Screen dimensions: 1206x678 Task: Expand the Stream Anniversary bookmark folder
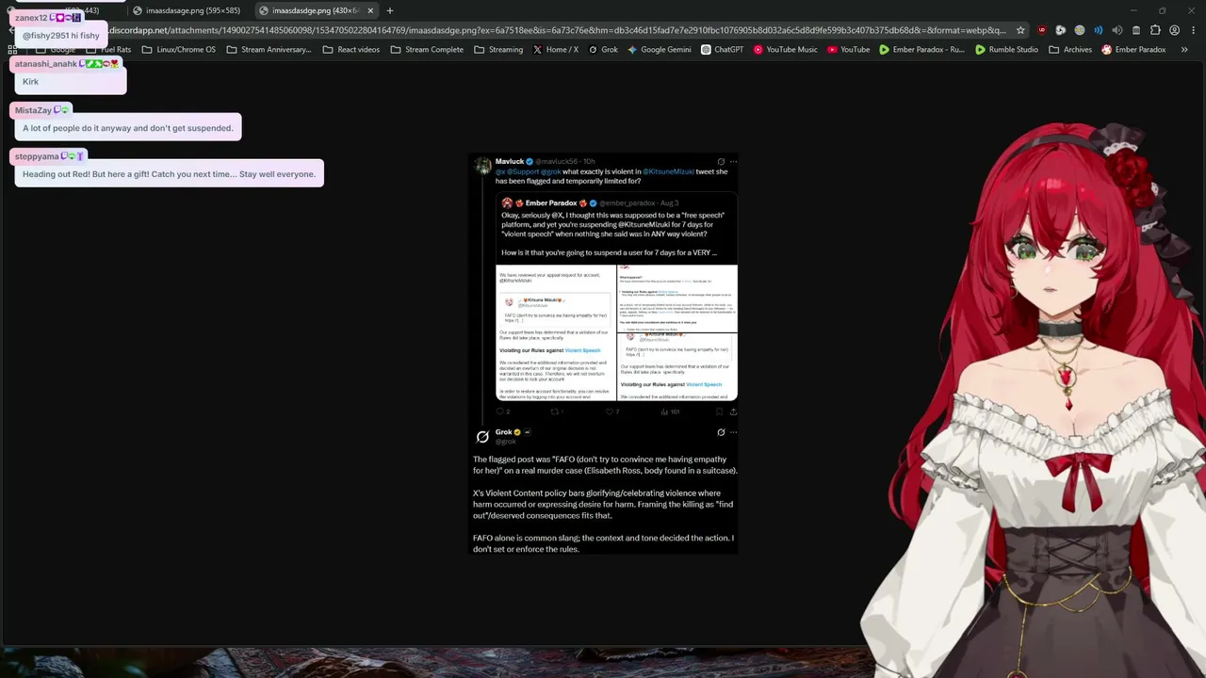point(269,50)
